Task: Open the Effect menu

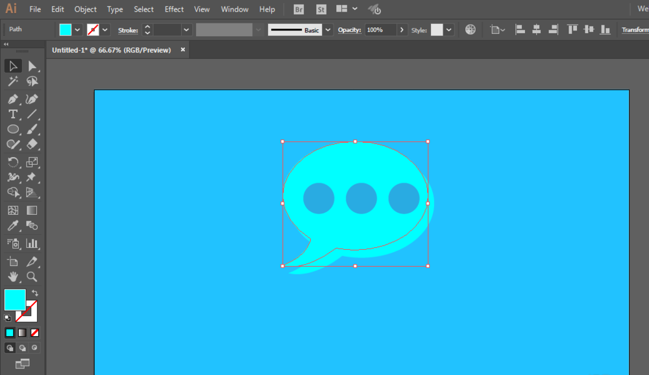Action: point(174,9)
